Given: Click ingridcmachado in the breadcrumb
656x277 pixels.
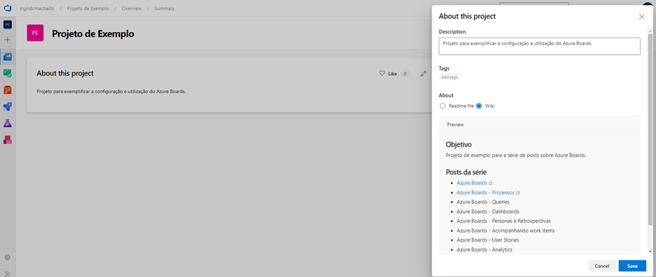Looking at the screenshot, I should pos(37,8).
